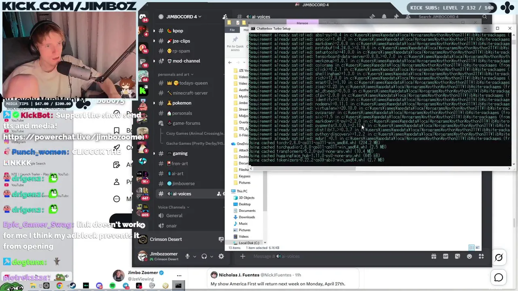Collapse the personals and art category

pyautogui.click(x=175, y=74)
